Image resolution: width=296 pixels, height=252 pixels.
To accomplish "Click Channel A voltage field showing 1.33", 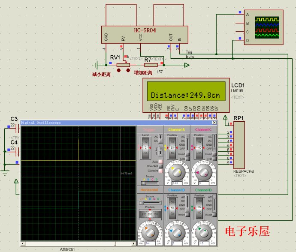I will 177,183.
